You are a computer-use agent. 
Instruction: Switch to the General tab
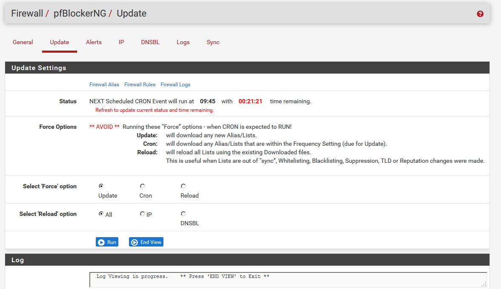coord(23,42)
